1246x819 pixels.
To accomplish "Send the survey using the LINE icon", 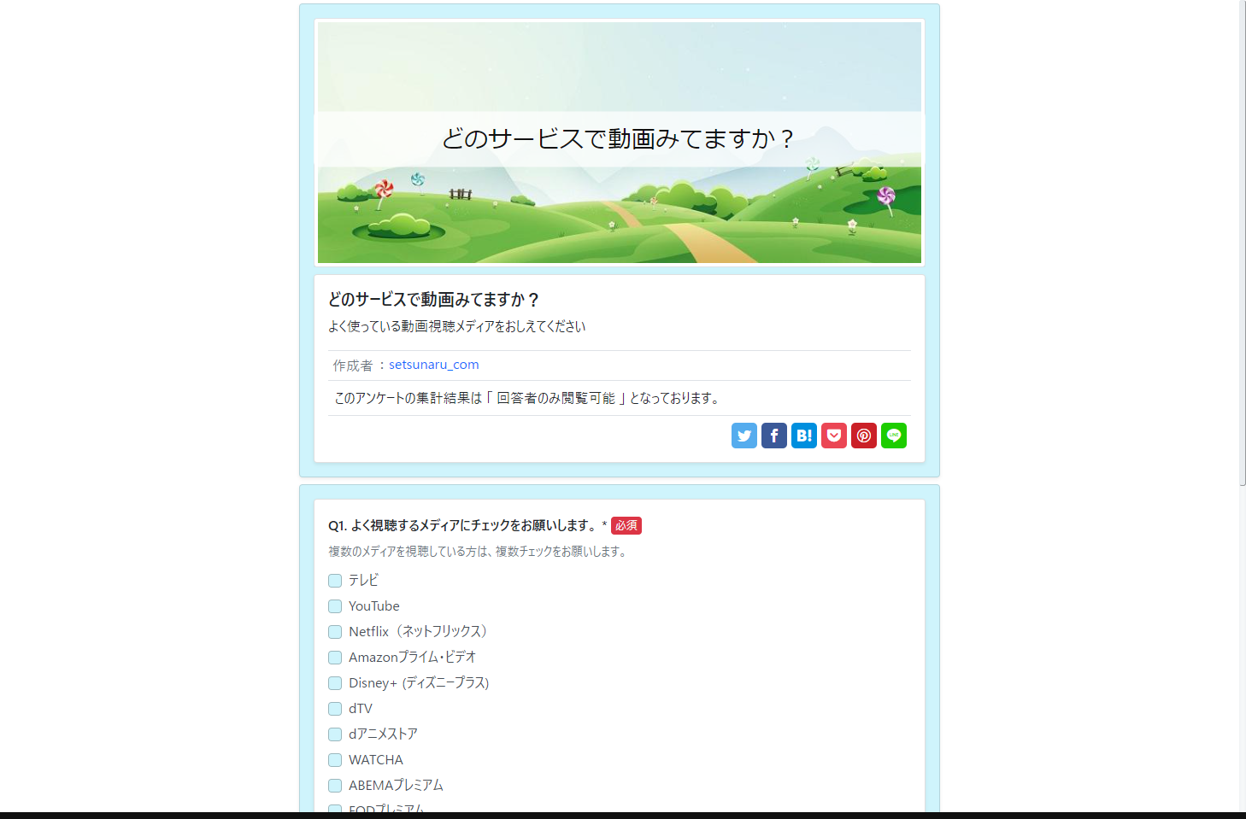I will coord(893,436).
